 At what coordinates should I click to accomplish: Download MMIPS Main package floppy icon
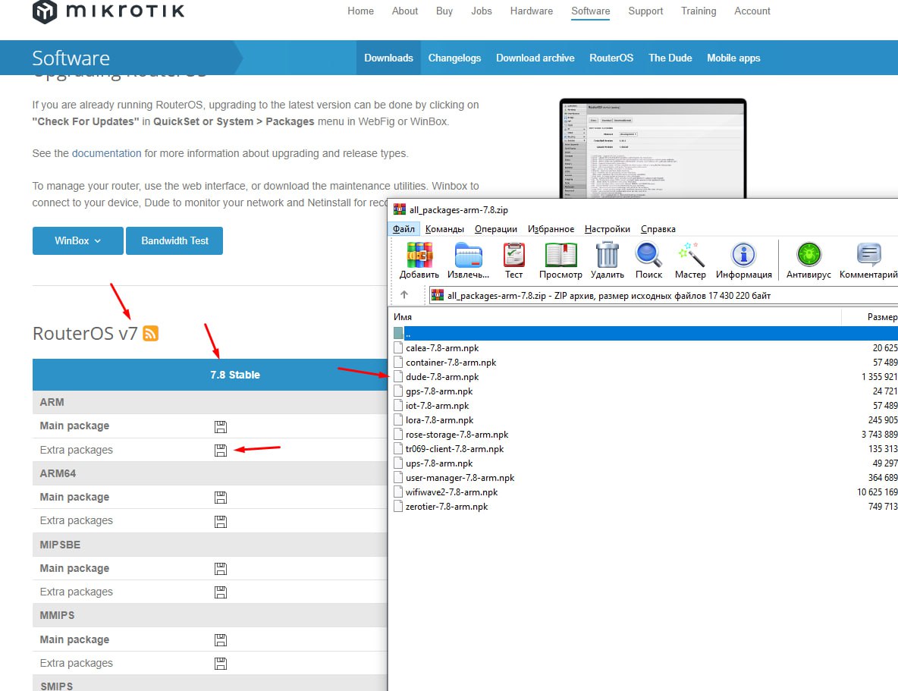click(221, 640)
